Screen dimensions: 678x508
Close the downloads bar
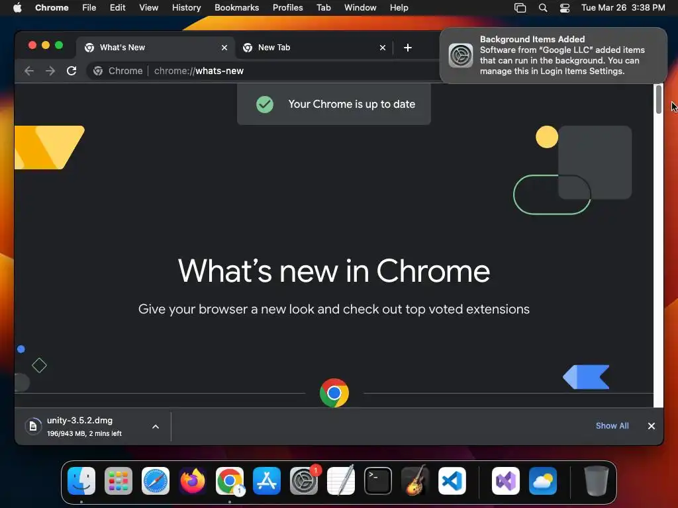652,426
